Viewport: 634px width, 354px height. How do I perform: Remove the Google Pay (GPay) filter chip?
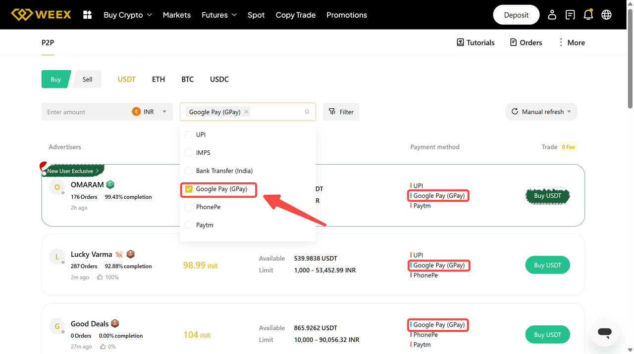[x=246, y=112]
